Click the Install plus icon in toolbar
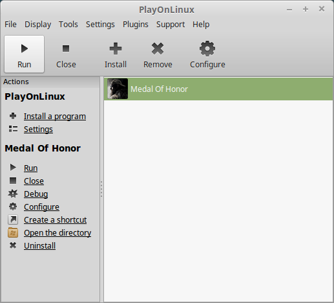The width and height of the screenshot is (334, 303). tap(116, 49)
